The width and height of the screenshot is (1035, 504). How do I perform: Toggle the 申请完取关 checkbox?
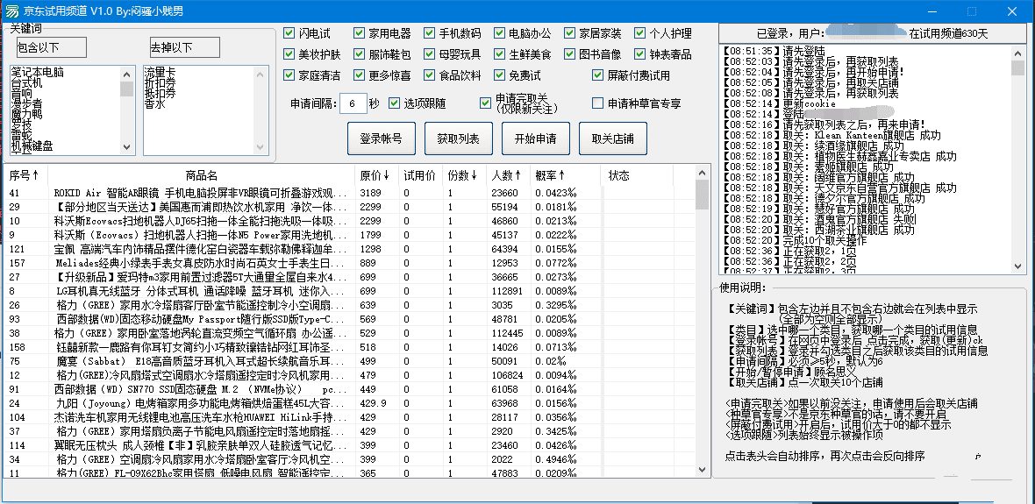pos(485,103)
